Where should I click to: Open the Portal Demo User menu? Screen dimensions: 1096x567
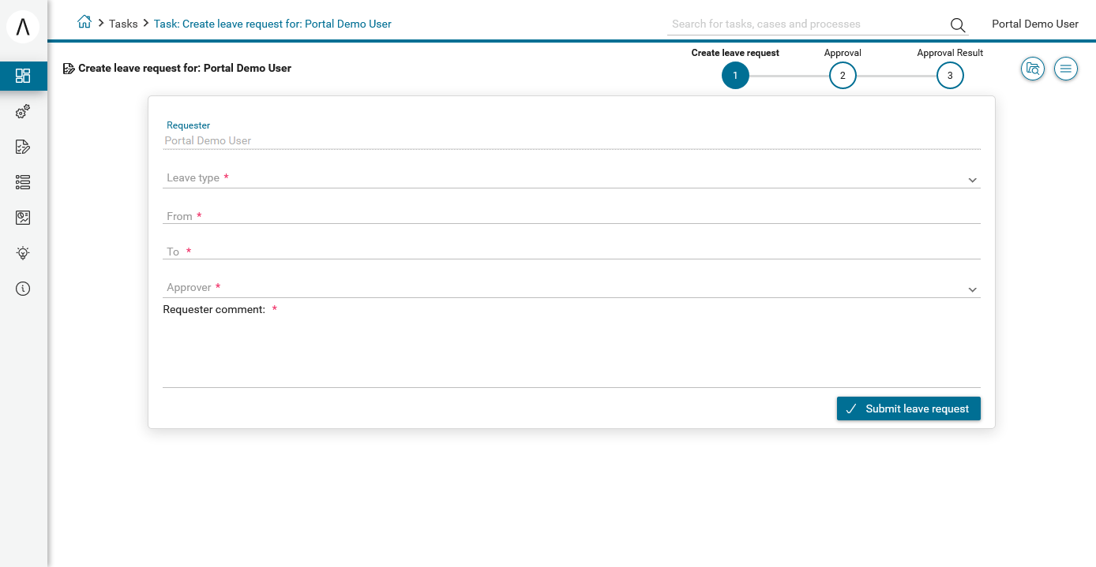(x=1035, y=24)
